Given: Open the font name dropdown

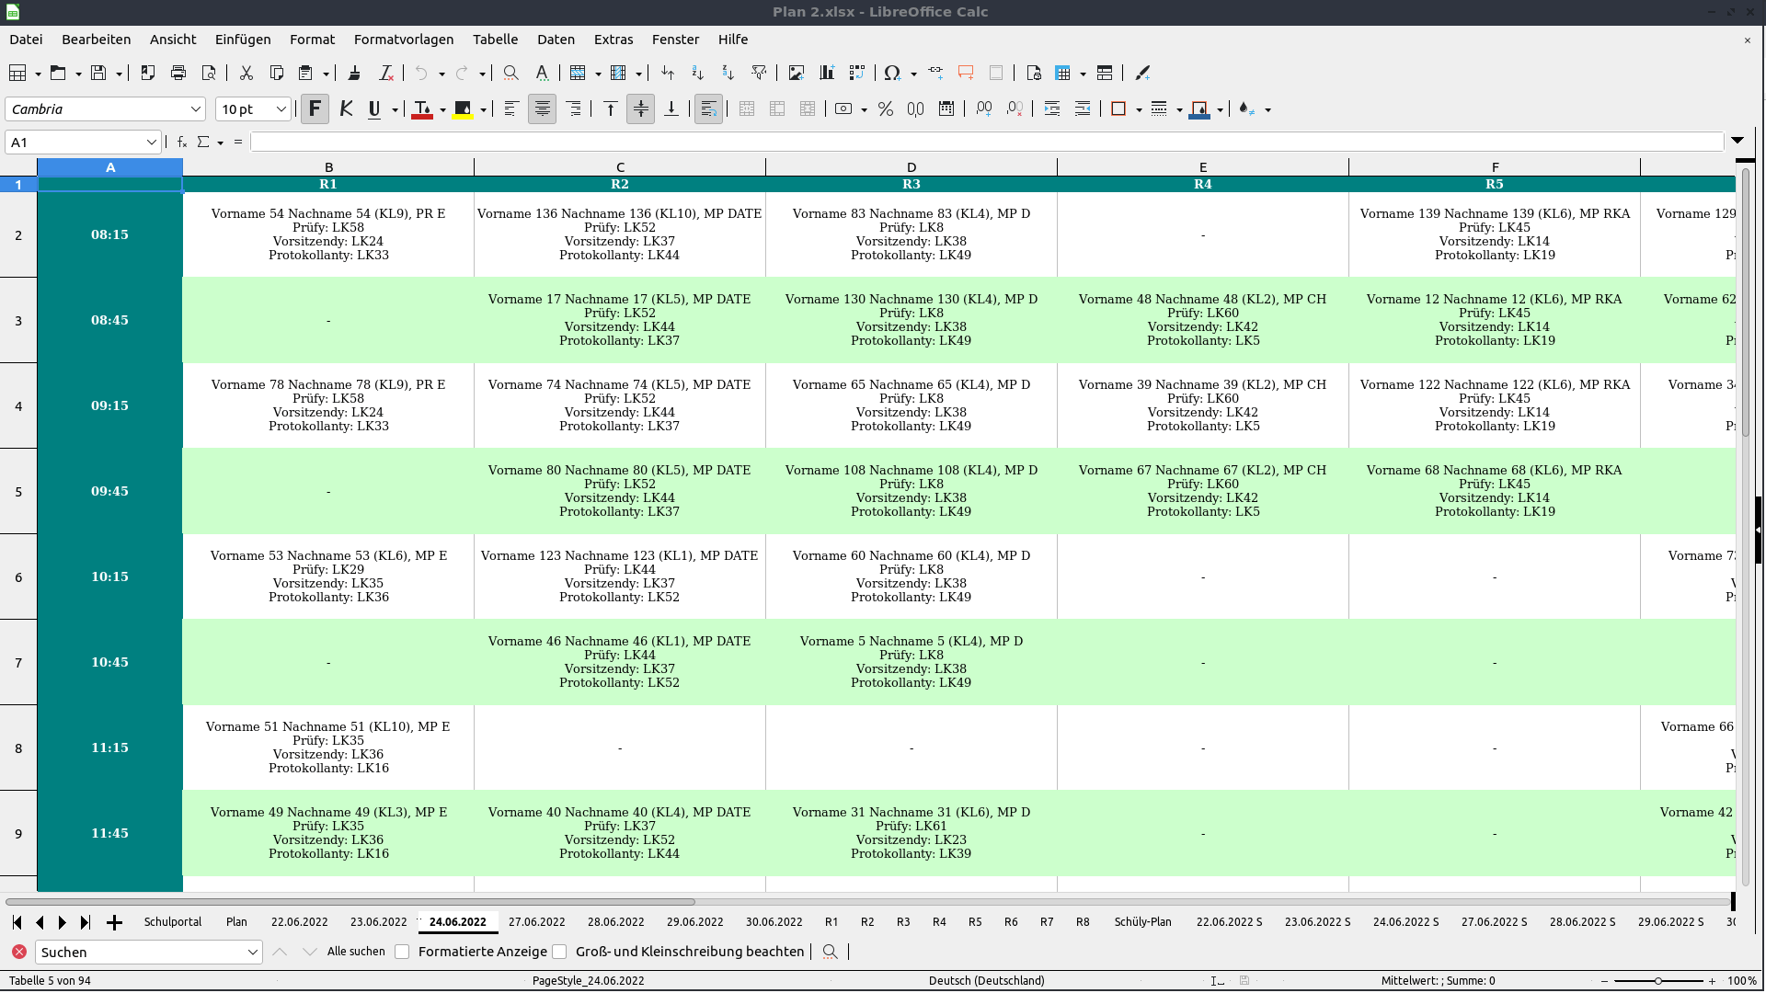Looking at the screenshot, I should [x=196, y=108].
